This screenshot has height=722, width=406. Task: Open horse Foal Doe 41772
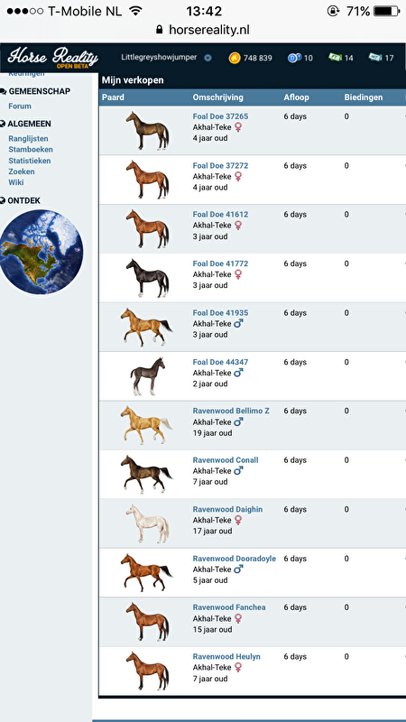(220, 264)
